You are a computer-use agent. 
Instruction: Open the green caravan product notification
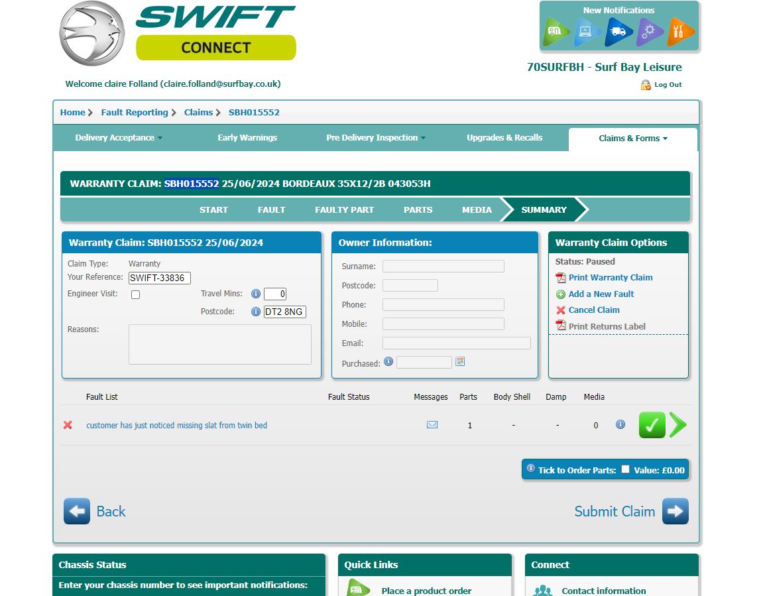[x=556, y=32]
